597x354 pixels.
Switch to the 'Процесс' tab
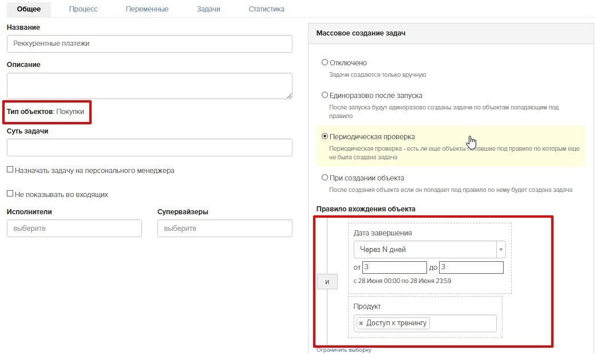click(83, 9)
